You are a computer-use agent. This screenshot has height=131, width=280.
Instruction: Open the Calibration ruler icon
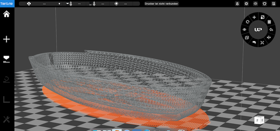coord(7,99)
